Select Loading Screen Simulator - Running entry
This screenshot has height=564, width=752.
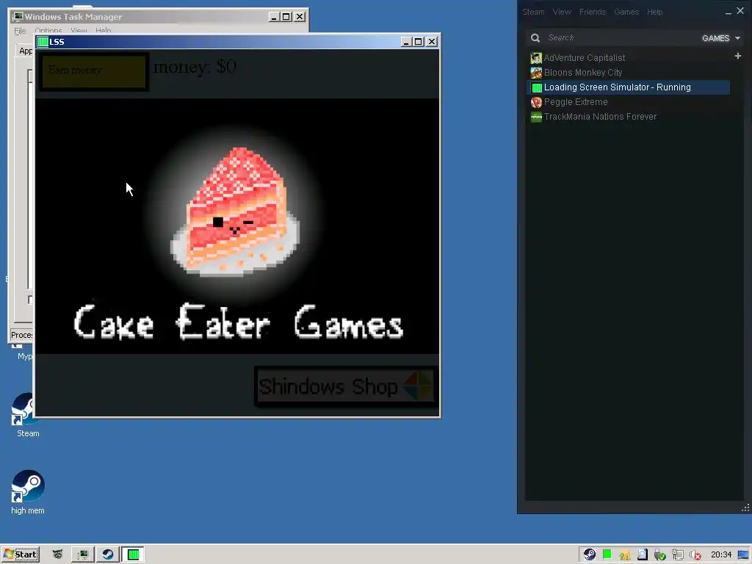pos(629,87)
